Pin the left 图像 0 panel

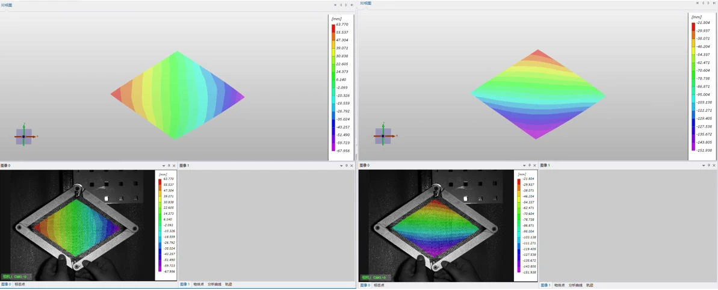coord(169,165)
